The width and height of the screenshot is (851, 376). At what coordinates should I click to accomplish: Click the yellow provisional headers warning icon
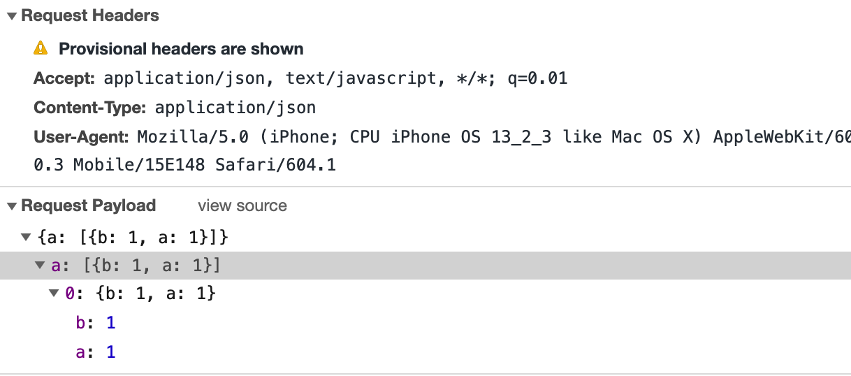coord(41,49)
